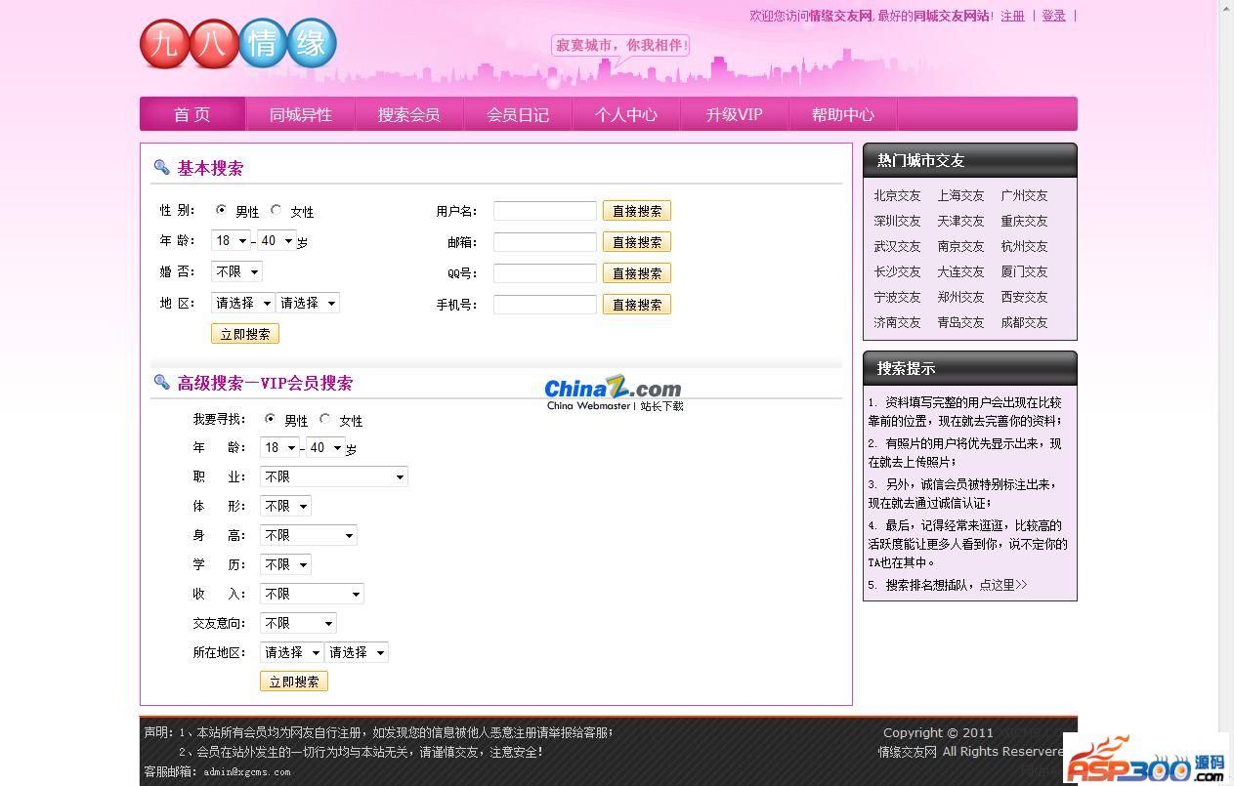The image size is (1234, 786).
Task: Open first 所在地区 dropdown
Action: (x=291, y=652)
